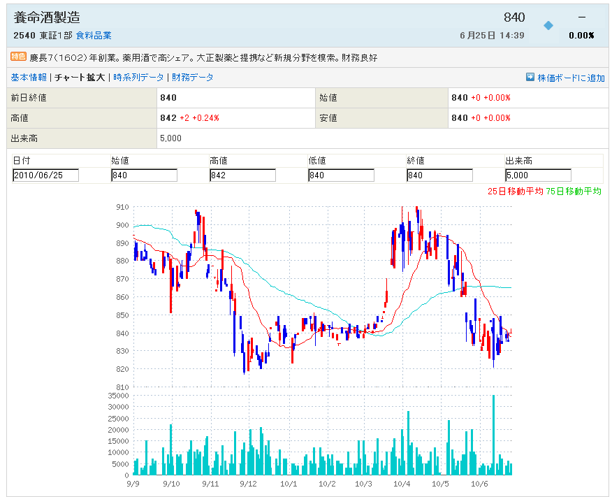Click the 75日移動平均 legend label
The height and width of the screenshot is (497, 612).
pyautogui.click(x=574, y=191)
